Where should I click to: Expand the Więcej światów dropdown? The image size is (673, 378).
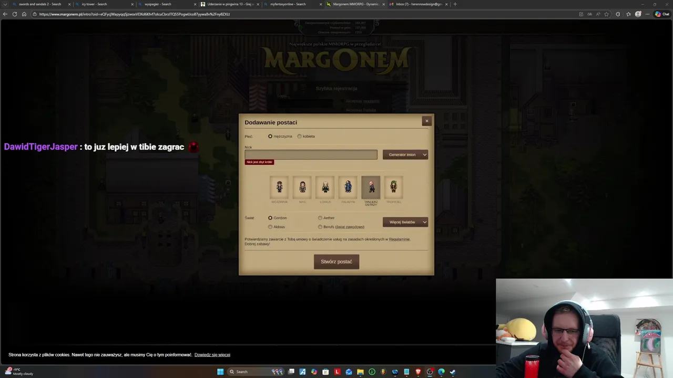coord(405,222)
